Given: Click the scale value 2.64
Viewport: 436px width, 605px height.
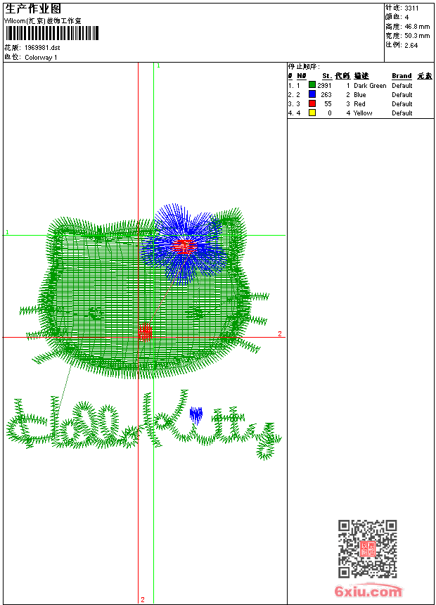Looking at the screenshot, I should click(411, 45).
